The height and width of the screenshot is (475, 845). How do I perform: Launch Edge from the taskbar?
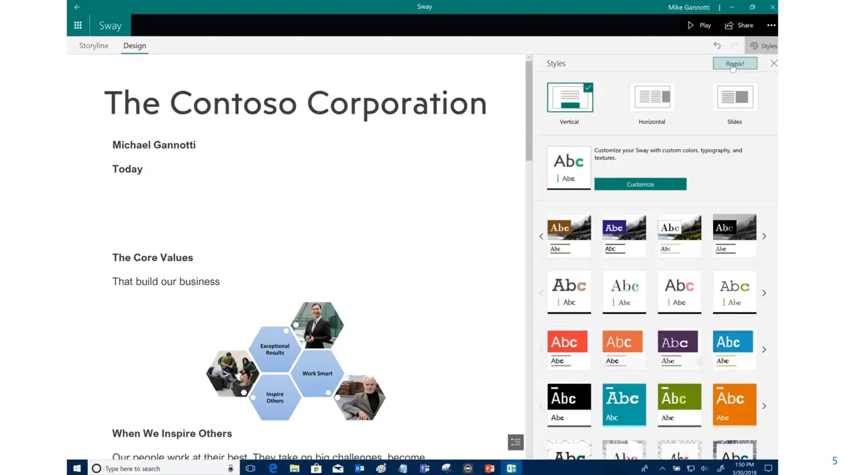click(273, 468)
